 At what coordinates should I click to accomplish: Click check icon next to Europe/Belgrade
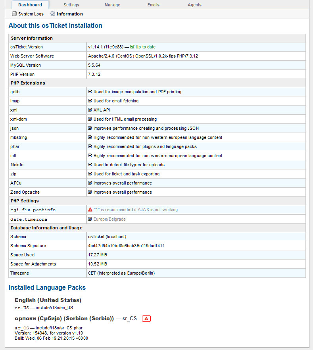coord(90,219)
